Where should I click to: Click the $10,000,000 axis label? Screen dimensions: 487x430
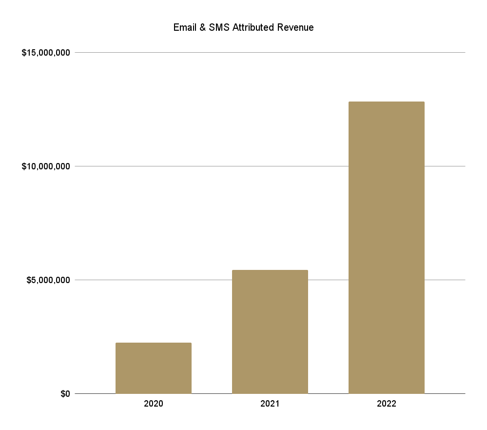[46, 166]
